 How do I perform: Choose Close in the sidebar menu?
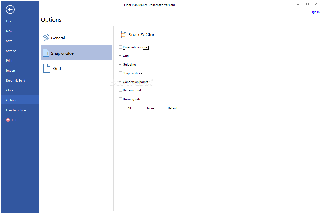(20, 90)
